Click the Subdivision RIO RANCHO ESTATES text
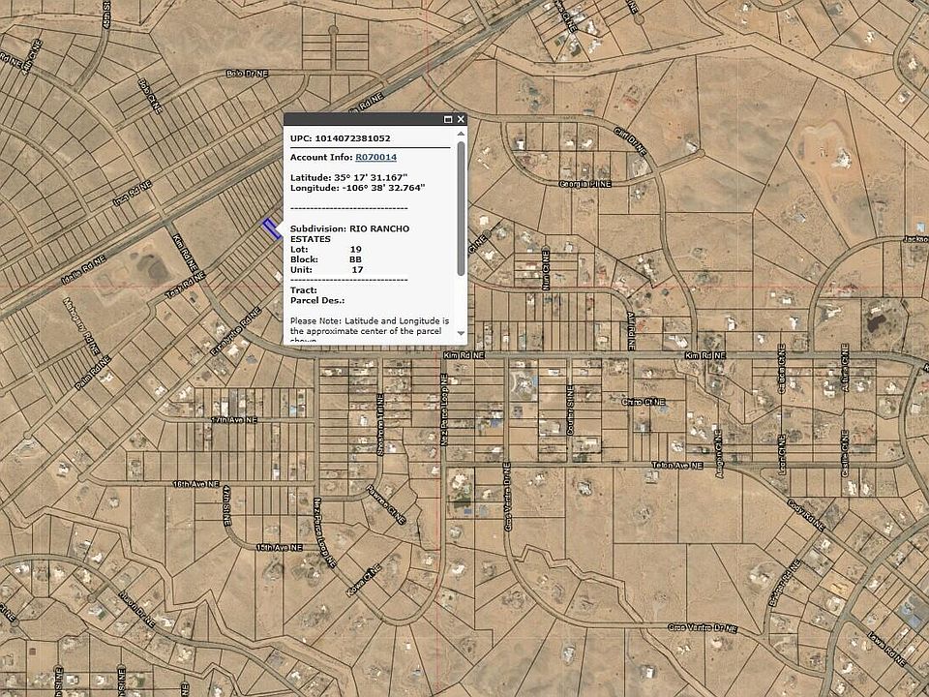The height and width of the screenshot is (697, 929). (x=349, y=233)
